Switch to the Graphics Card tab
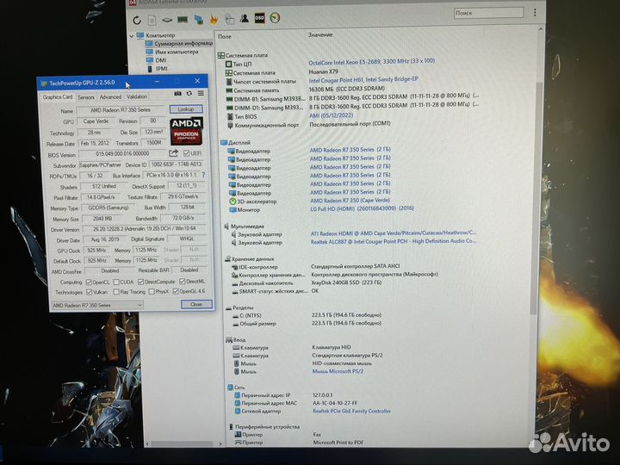This screenshot has height=465, width=620. (58, 96)
